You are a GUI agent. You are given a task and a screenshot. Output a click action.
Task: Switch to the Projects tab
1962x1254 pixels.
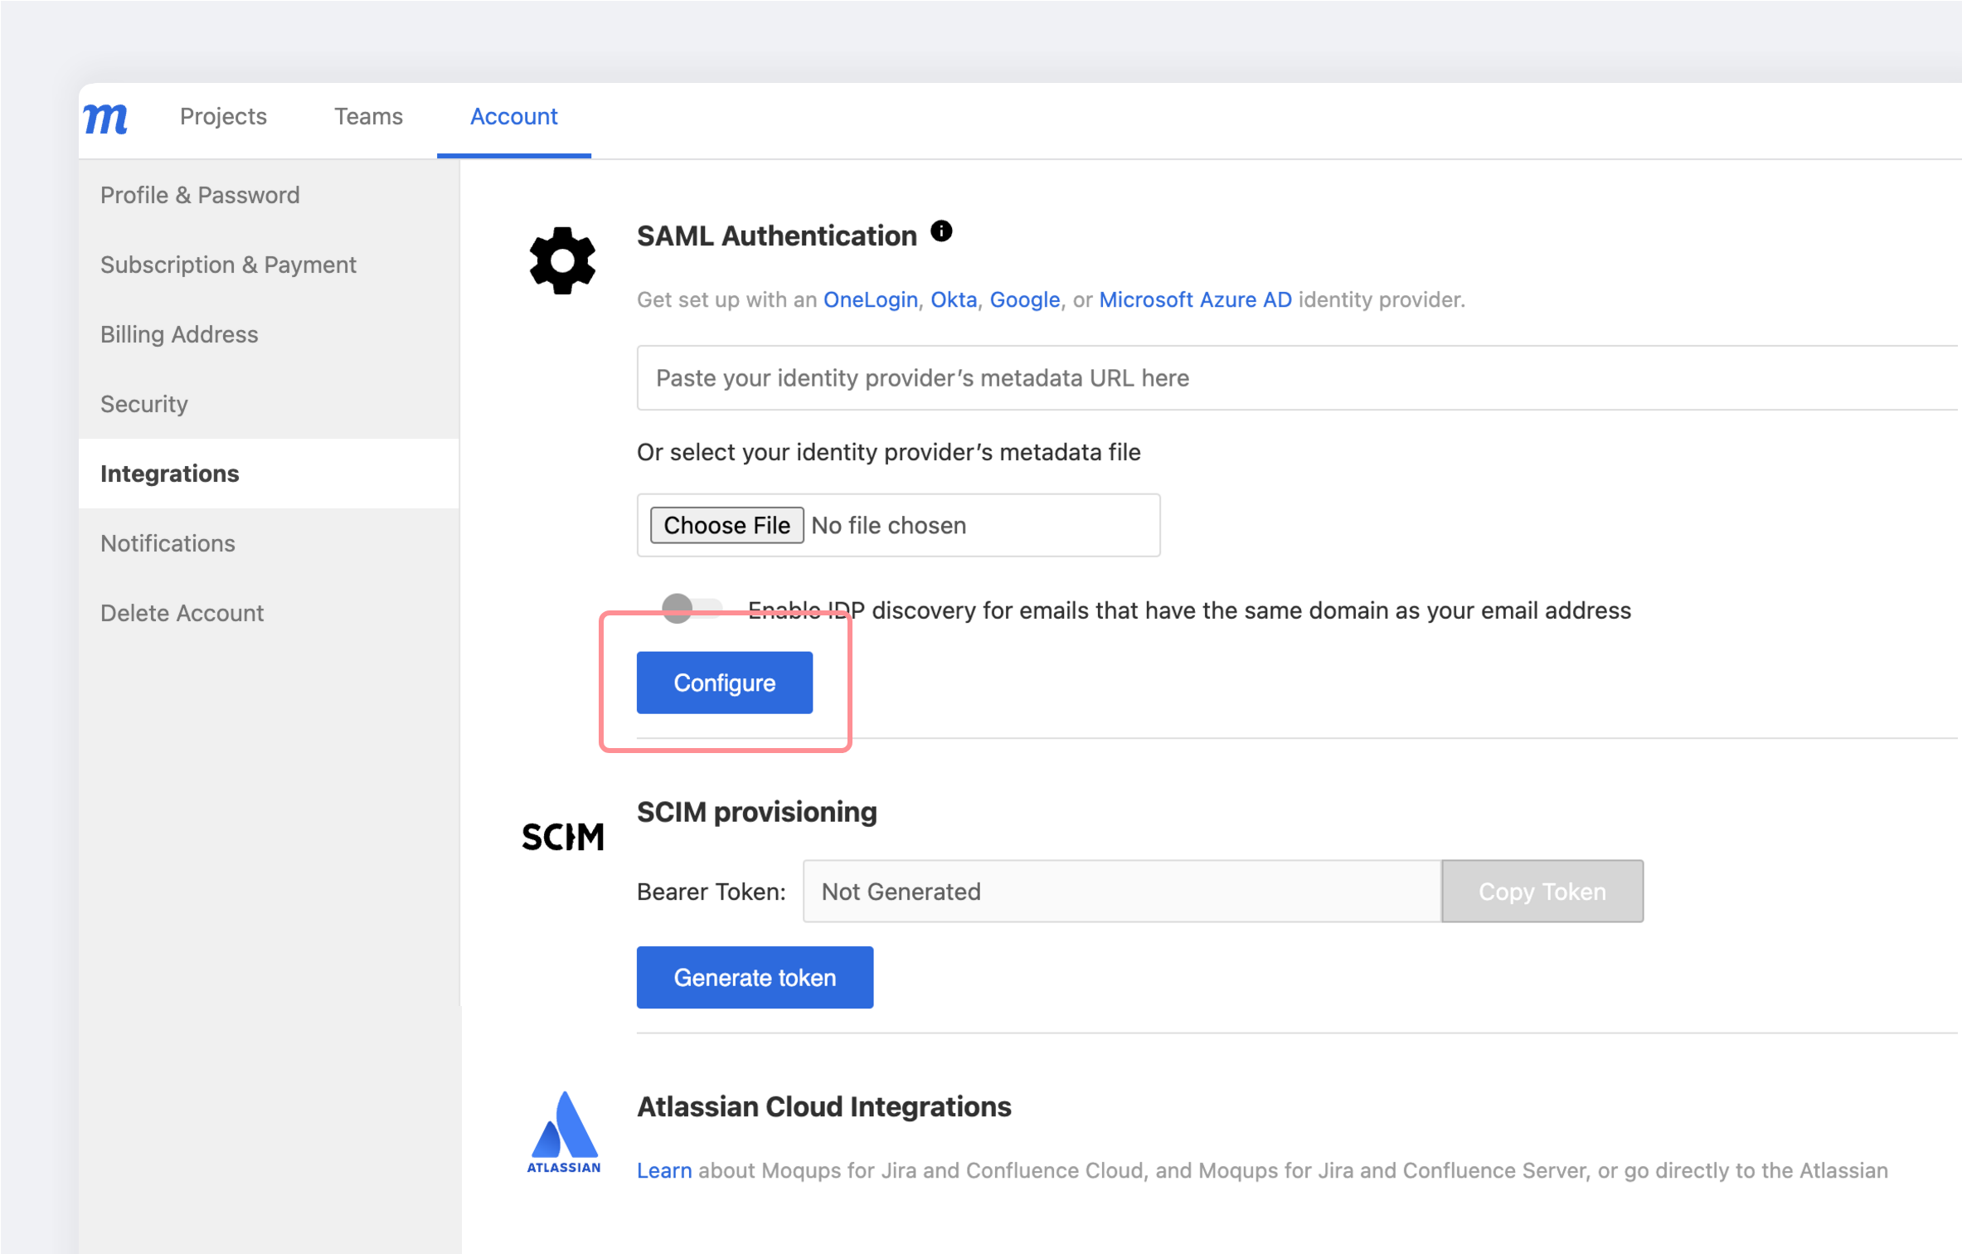coord(223,117)
